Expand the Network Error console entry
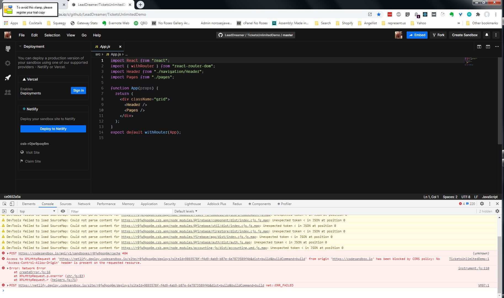The image size is (504, 298). [x=7, y=268]
